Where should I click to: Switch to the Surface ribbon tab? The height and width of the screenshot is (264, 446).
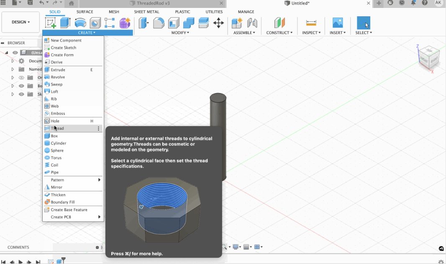pos(85,12)
